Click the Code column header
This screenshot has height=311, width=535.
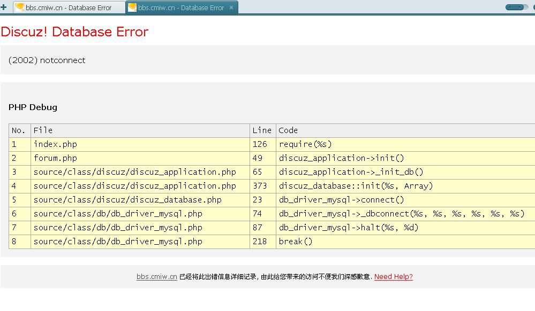click(x=405, y=130)
